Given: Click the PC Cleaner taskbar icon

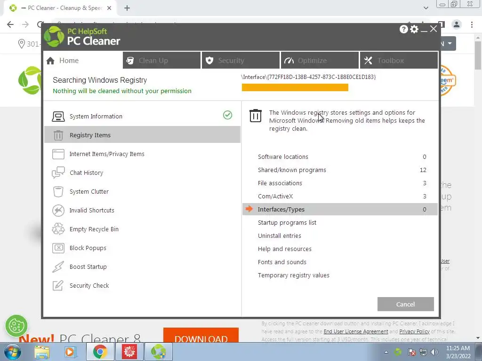Looking at the screenshot, I should pyautogui.click(x=158, y=352).
